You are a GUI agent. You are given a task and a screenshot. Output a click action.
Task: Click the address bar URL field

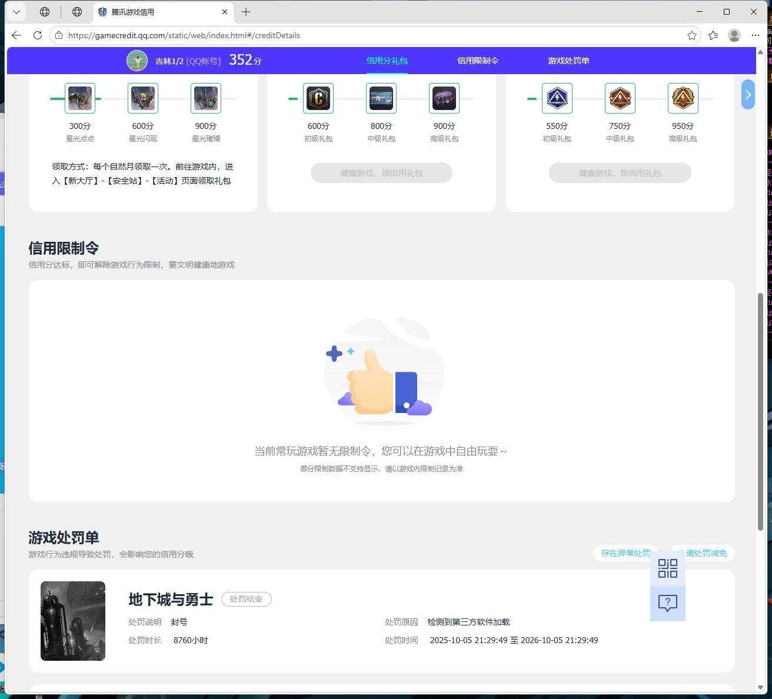pos(375,35)
